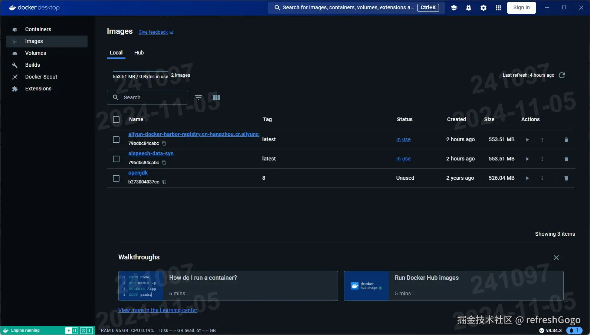Open the aispeech-data-syn image link

click(151, 153)
